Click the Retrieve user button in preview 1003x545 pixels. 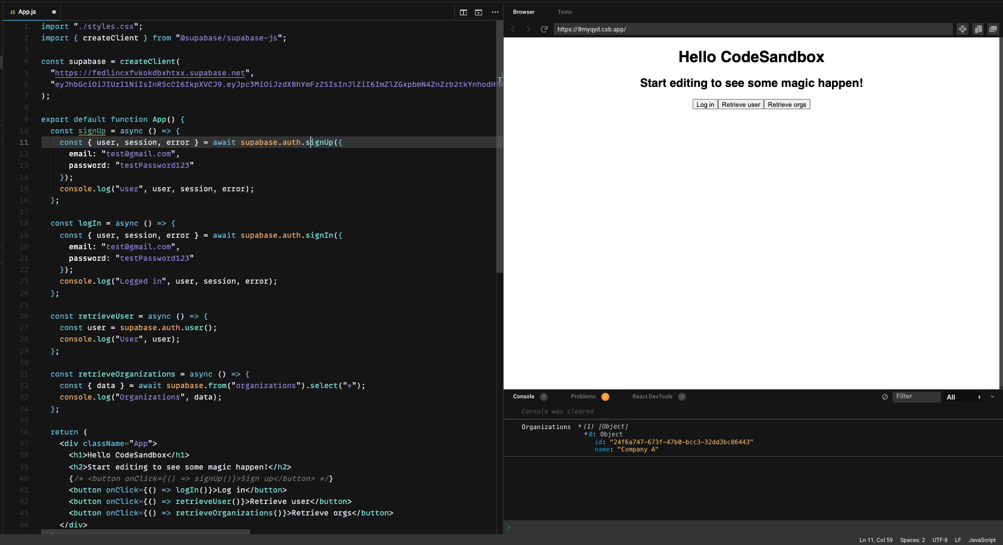point(741,104)
